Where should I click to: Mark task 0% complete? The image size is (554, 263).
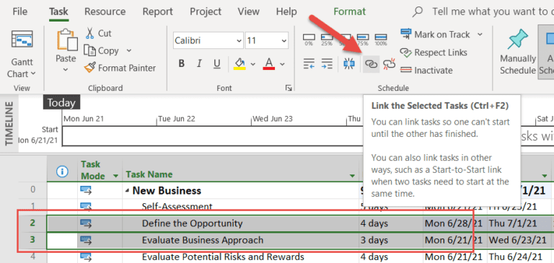click(x=309, y=40)
